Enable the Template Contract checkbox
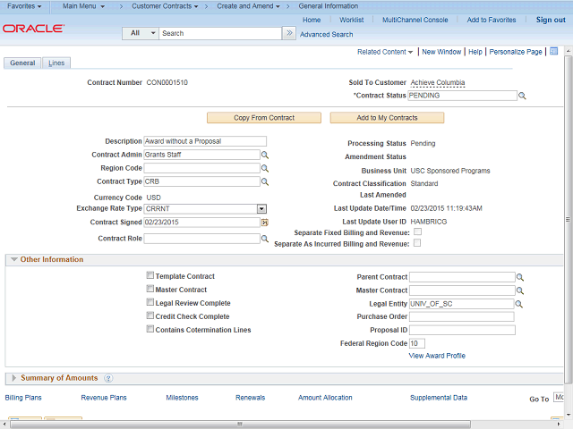Viewport: 573px width, 429px height. [x=150, y=276]
